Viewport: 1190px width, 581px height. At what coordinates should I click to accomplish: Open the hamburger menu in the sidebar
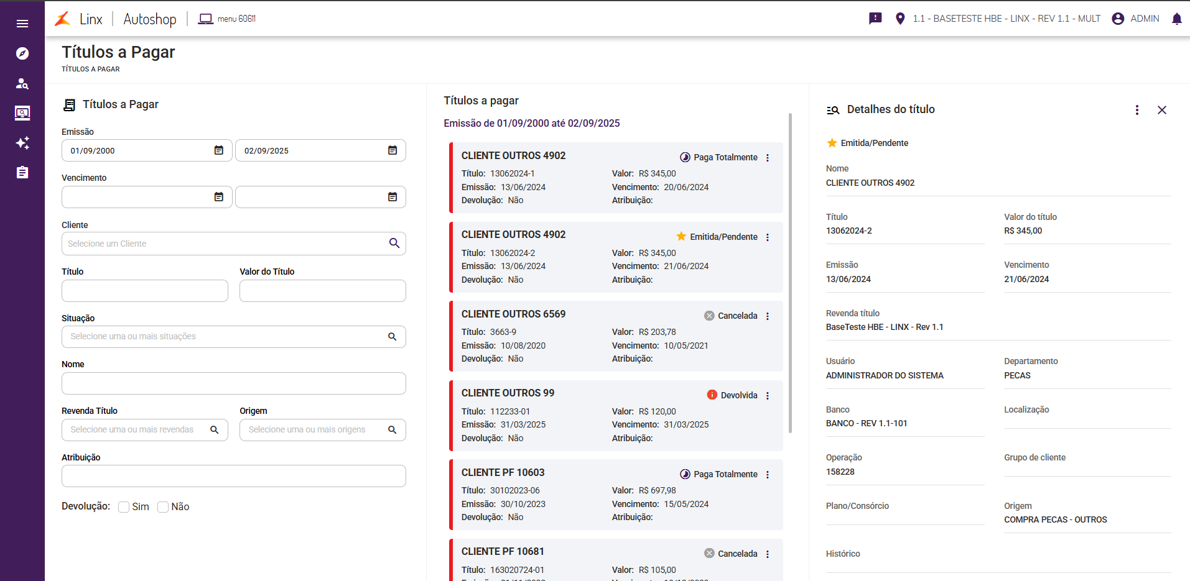(22, 24)
